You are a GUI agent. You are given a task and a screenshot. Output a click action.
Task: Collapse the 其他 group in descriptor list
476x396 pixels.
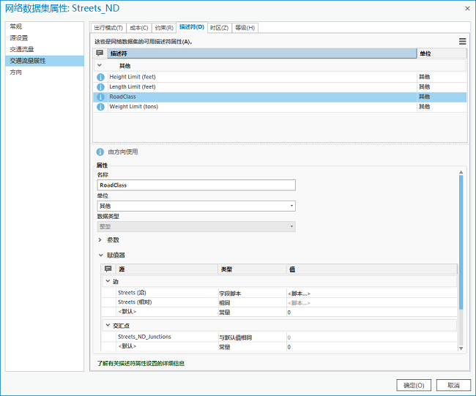point(100,66)
